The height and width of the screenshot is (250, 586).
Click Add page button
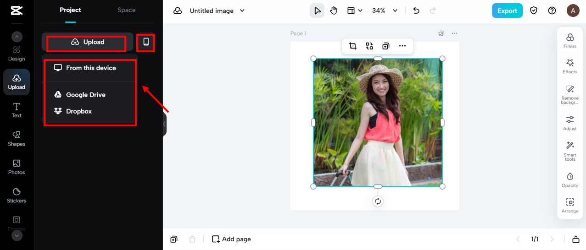[231, 239]
